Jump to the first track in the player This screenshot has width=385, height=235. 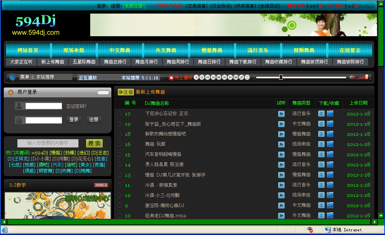tap(219, 77)
